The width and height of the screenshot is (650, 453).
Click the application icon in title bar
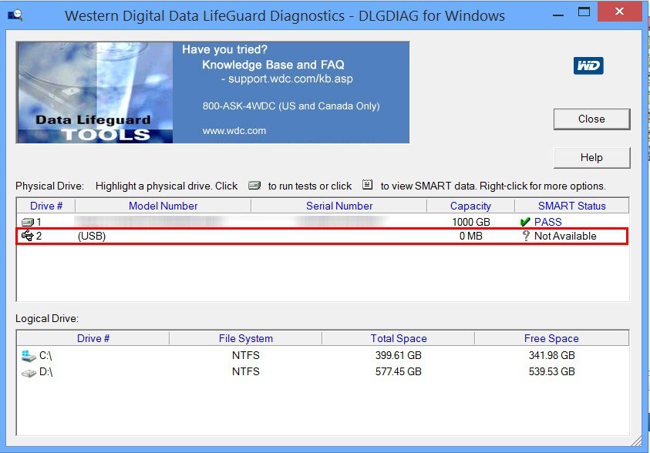14,15
